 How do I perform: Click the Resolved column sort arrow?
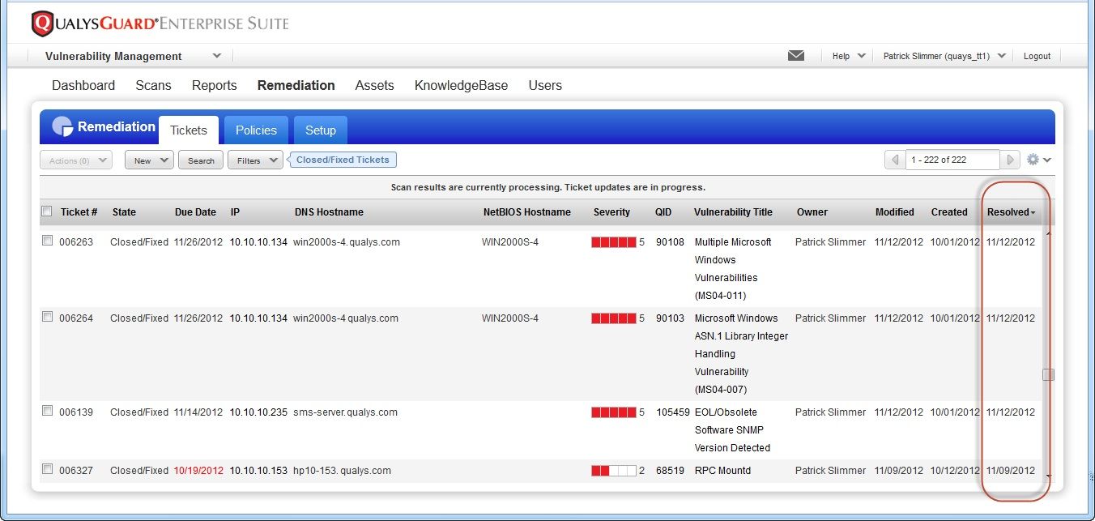point(1033,213)
